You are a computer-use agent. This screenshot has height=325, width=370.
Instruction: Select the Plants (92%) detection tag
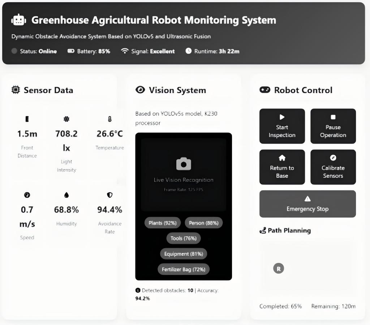tap(163, 223)
